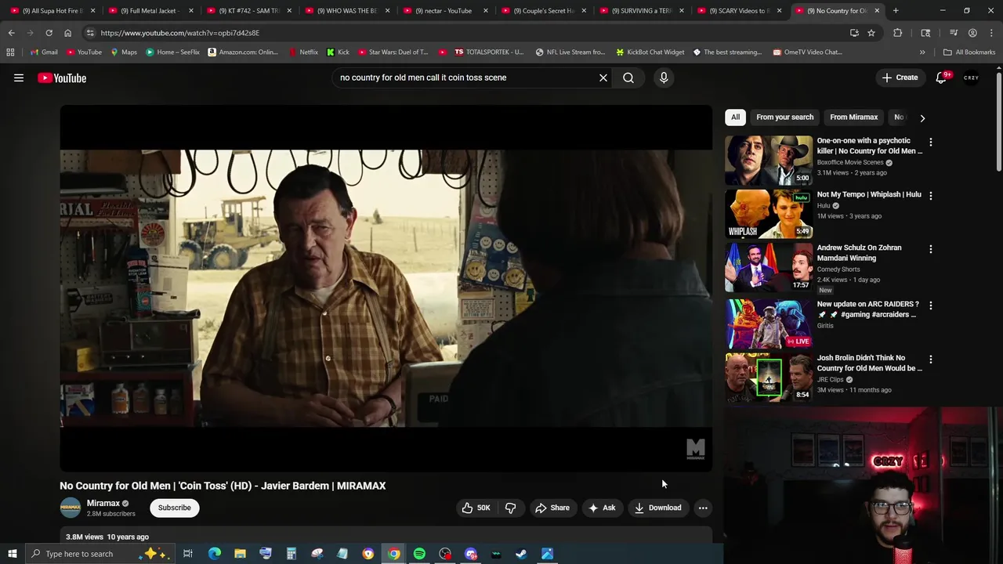Install page as app from address bar

click(854, 33)
